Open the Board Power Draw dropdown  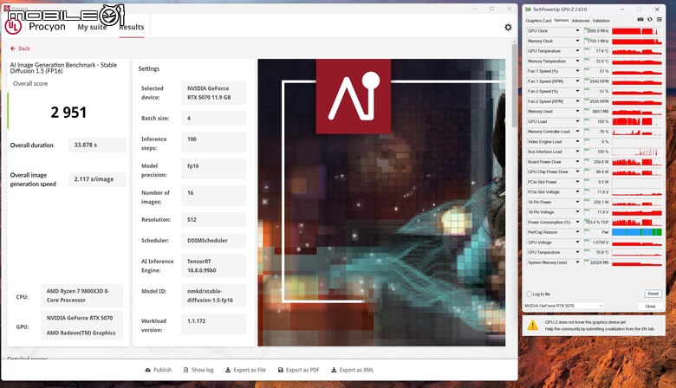tap(577, 161)
